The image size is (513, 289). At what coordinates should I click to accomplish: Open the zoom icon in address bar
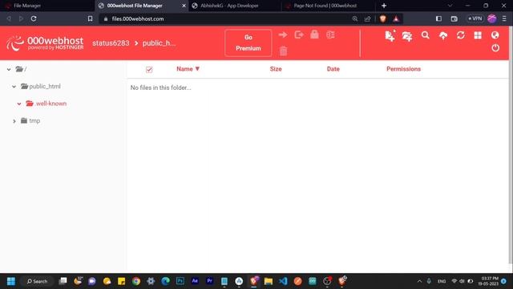point(355,18)
